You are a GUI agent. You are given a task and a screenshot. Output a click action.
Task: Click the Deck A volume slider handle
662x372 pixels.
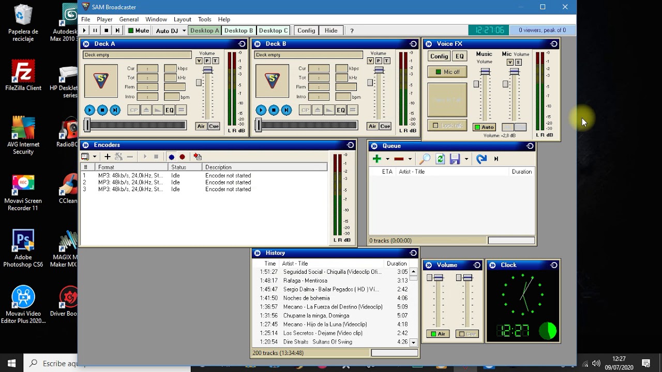(x=207, y=71)
